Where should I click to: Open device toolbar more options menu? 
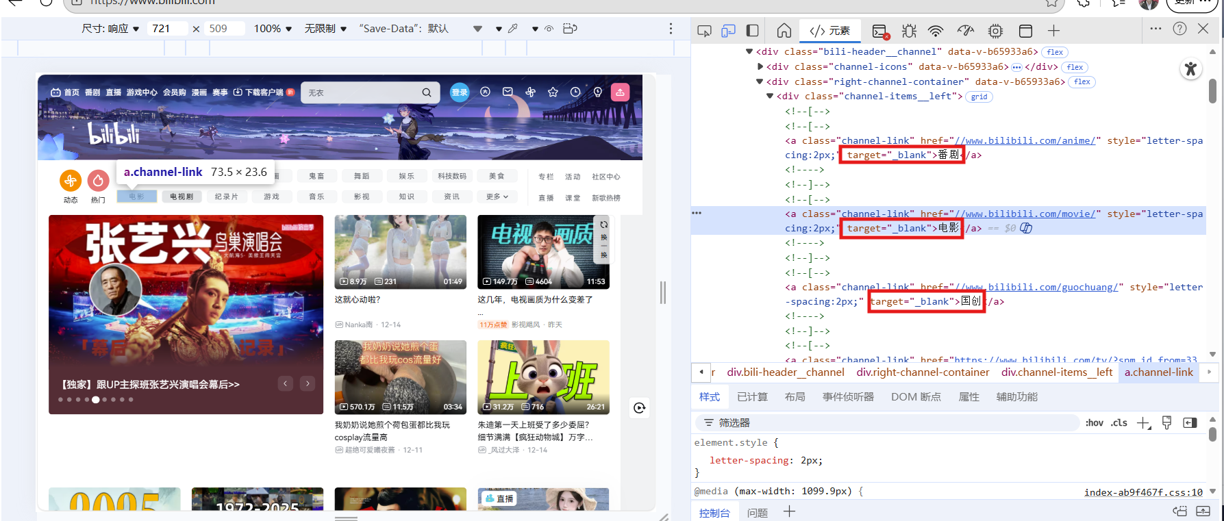point(671,29)
